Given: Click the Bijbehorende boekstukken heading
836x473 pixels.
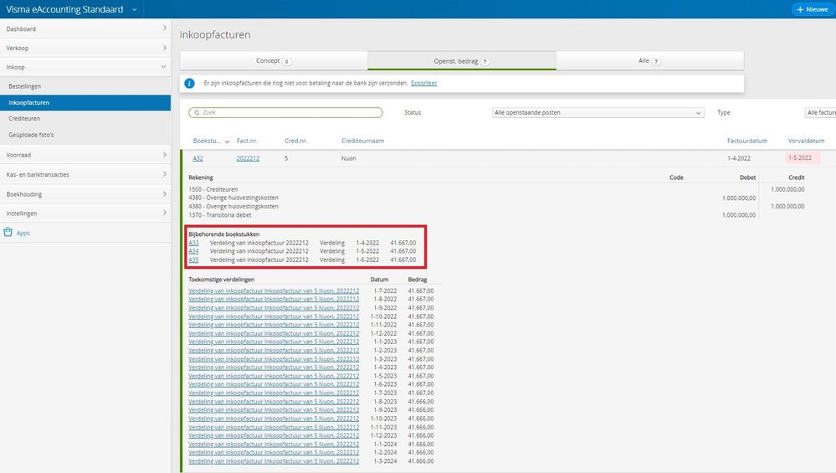Looking at the screenshot, I should tap(224, 234).
